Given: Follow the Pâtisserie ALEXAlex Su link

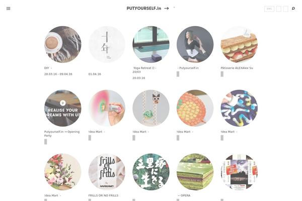Looking at the screenshot, I should 237,68.
